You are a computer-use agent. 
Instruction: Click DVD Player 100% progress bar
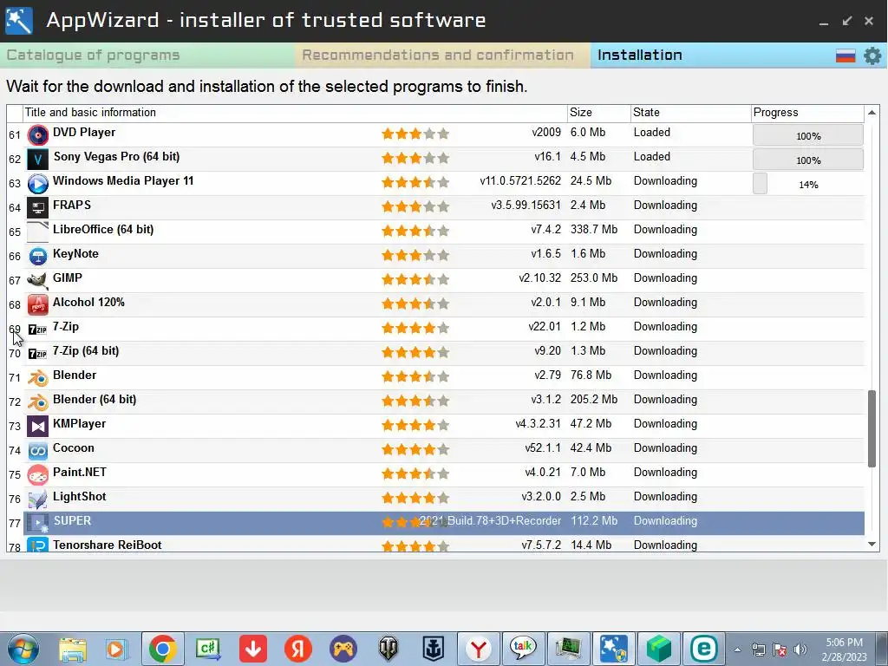point(808,136)
